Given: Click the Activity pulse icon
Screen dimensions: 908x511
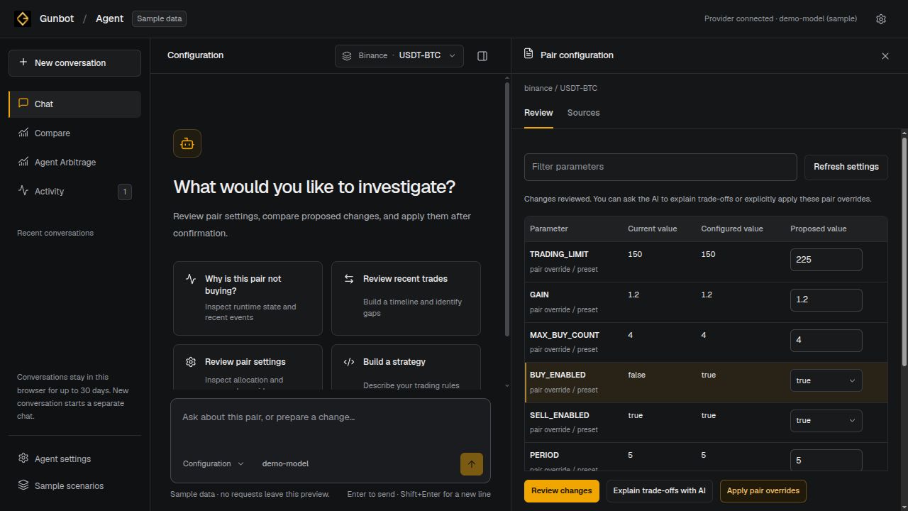Looking at the screenshot, I should point(23,191).
